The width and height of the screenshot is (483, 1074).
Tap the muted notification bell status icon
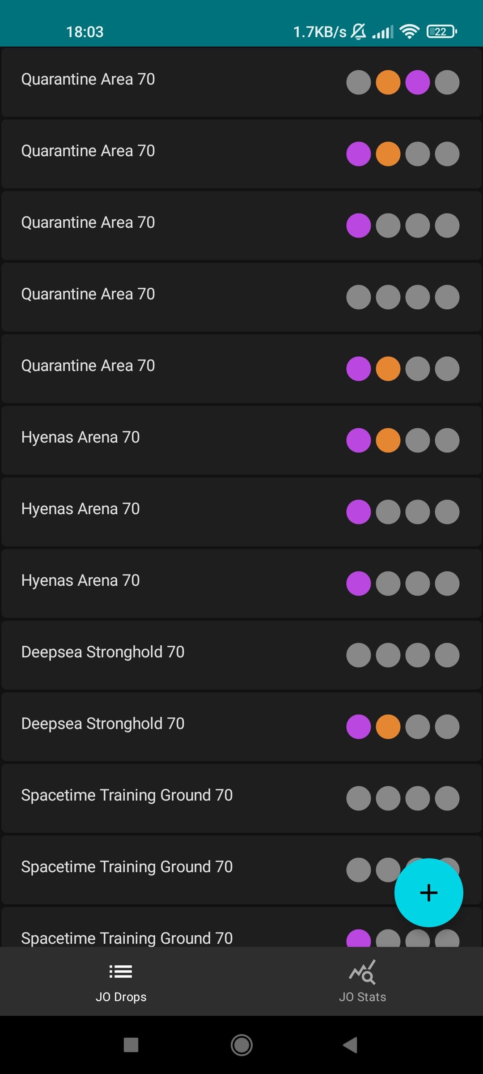pos(358,31)
